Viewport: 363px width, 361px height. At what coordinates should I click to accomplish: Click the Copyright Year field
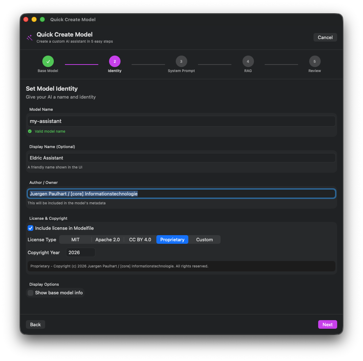(x=80, y=252)
